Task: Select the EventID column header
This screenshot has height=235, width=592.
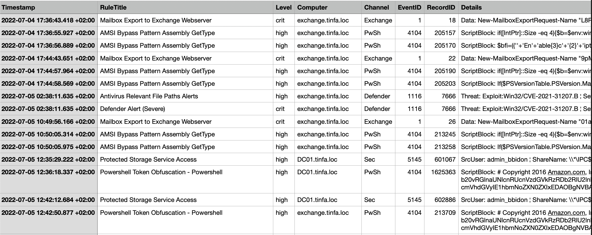Action: click(x=409, y=7)
